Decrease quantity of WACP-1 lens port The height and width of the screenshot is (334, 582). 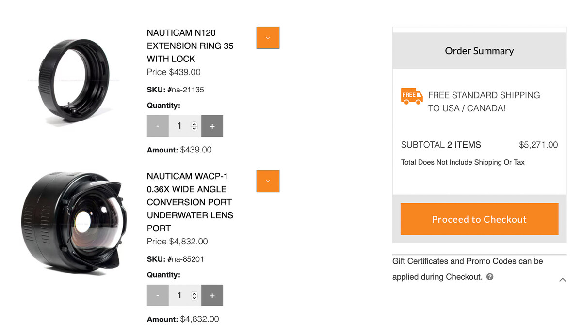pos(158,295)
